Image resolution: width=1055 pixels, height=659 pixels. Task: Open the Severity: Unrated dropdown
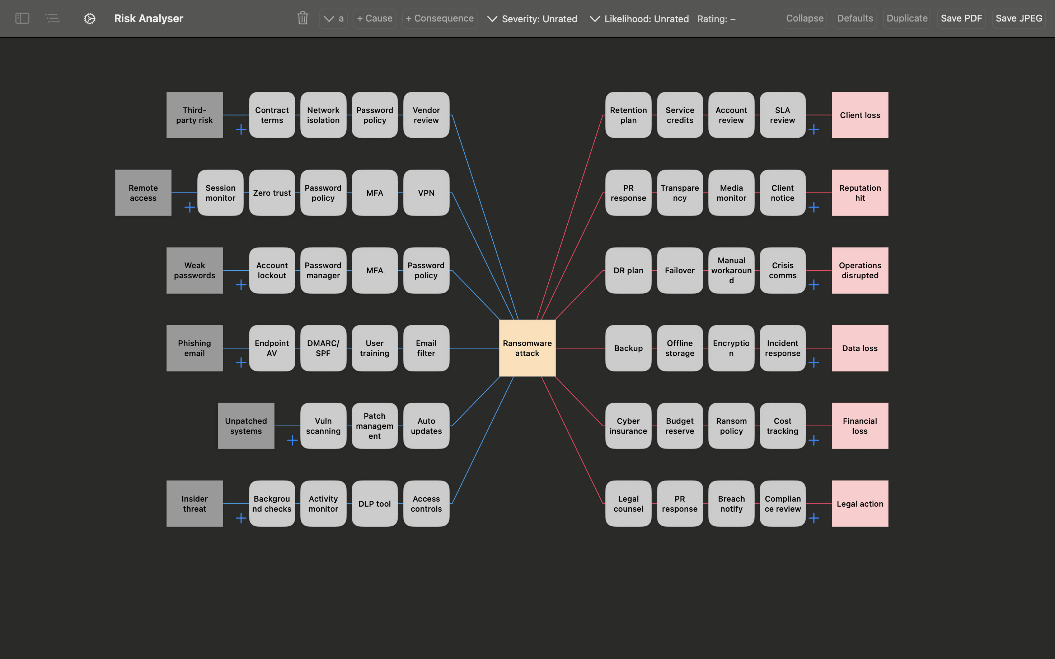[x=532, y=19]
